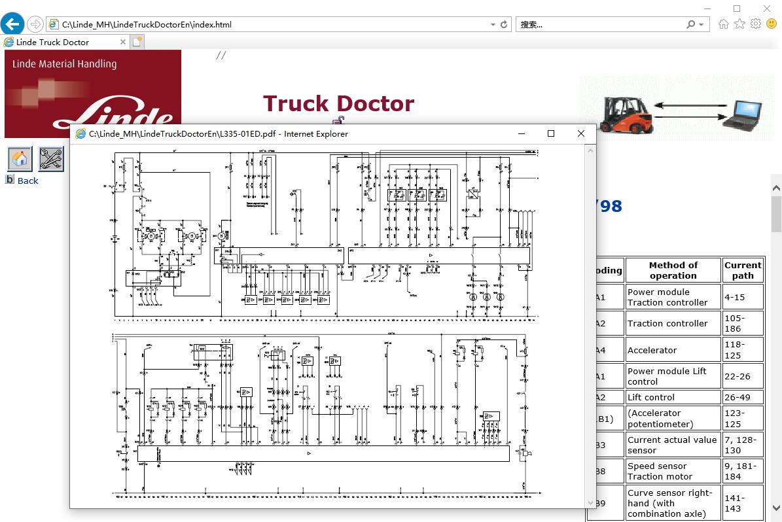This screenshot has height=522, width=782.
Task: Click the lower circuit diagram in the PDF
Action: tap(327, 415)
